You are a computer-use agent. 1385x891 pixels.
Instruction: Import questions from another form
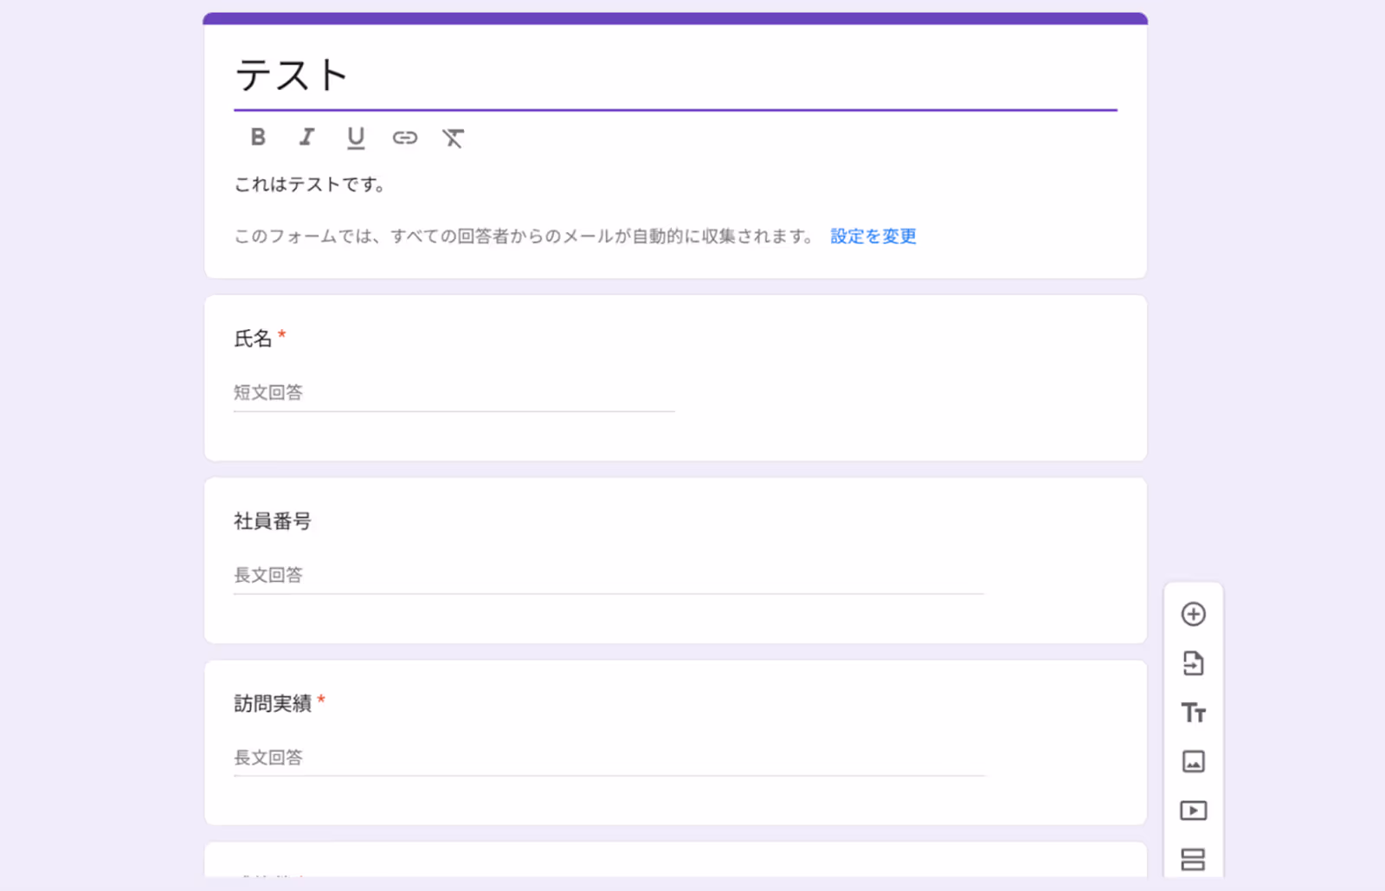1194,663
